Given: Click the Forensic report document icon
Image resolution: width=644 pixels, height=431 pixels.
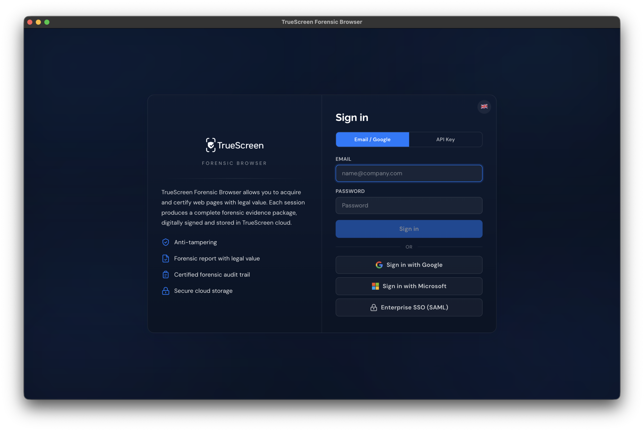Looking at the screenshot, I should [165, 258].
